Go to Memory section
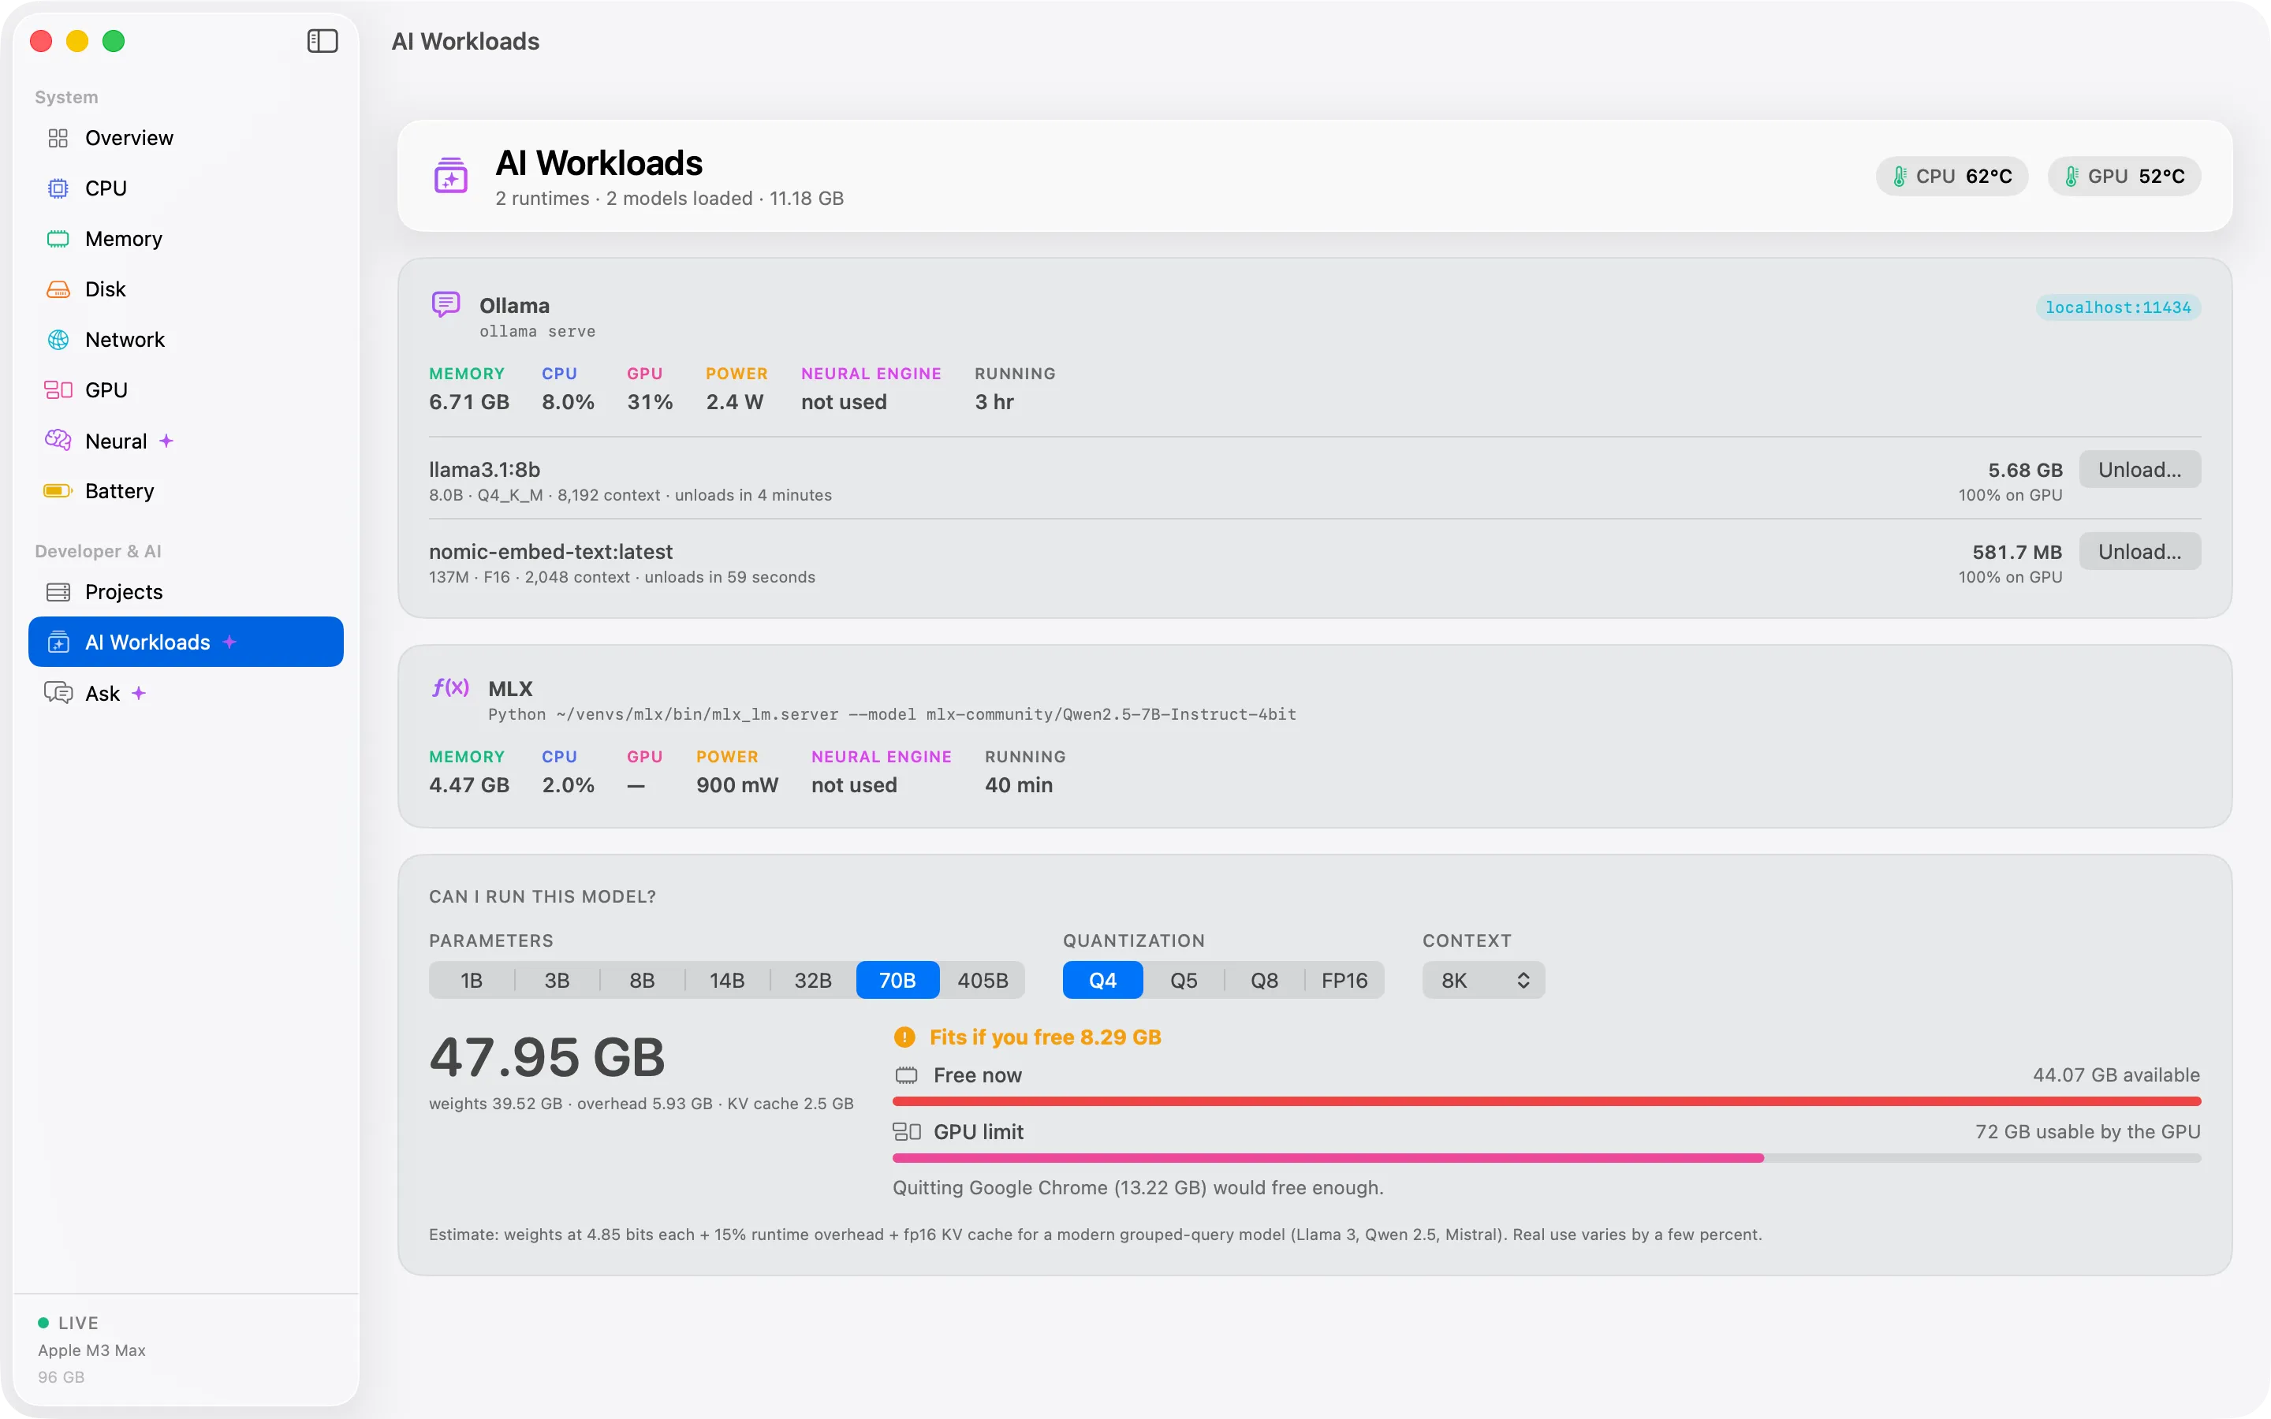2271x1419 pixels. [x=186, y=238]
